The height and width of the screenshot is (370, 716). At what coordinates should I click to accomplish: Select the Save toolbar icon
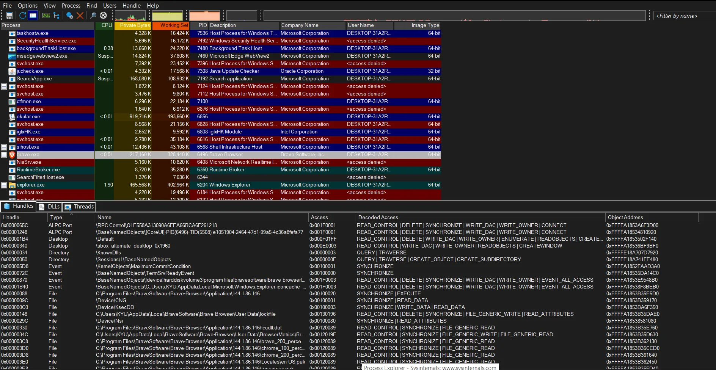9,16
